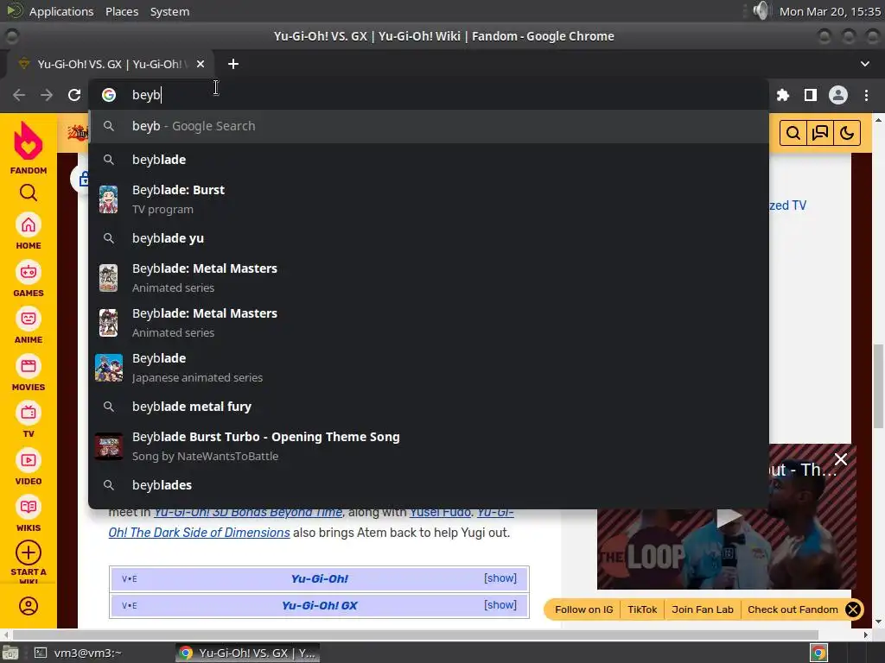
Task: Open the Applications menu
Action: pyautogui.click(x=61, y=11)
